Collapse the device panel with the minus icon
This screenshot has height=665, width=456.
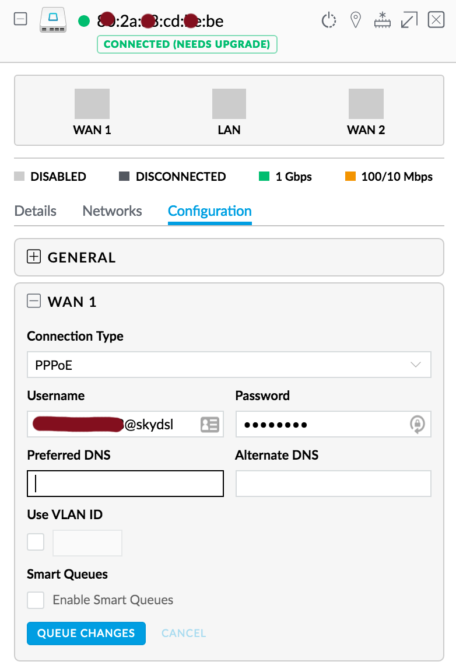tap(20, 20)
